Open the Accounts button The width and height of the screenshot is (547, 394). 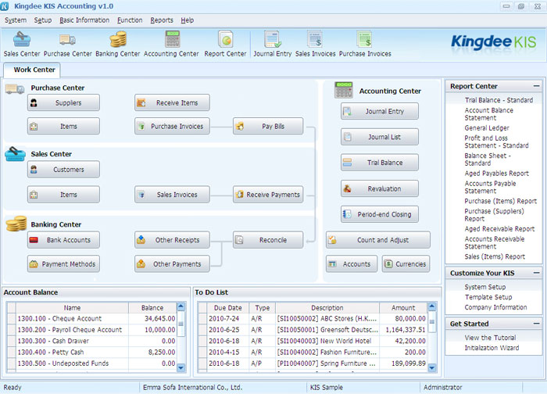[352, 263]
